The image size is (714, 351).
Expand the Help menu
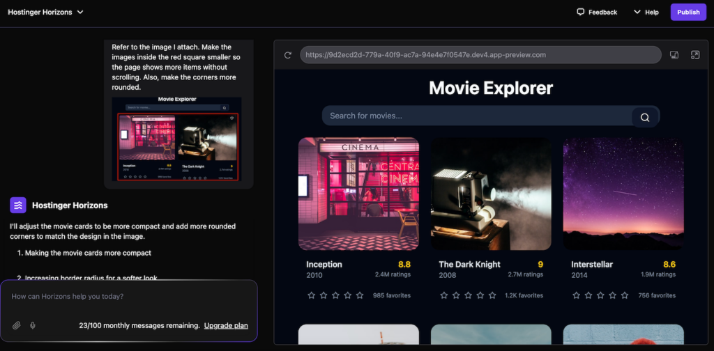[x=646, y=12]
